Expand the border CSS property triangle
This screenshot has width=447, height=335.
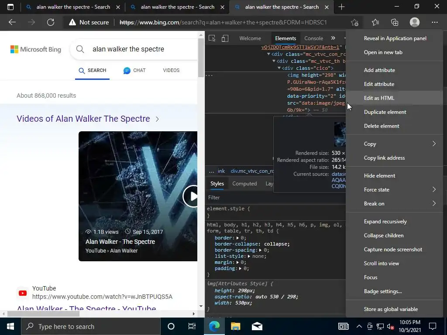point(237,238)
